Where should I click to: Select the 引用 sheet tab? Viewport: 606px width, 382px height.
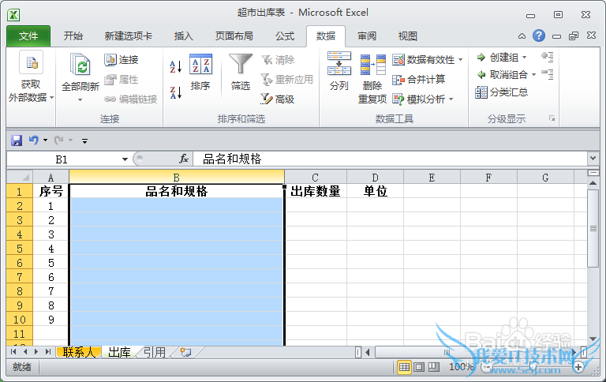(155, 352)
